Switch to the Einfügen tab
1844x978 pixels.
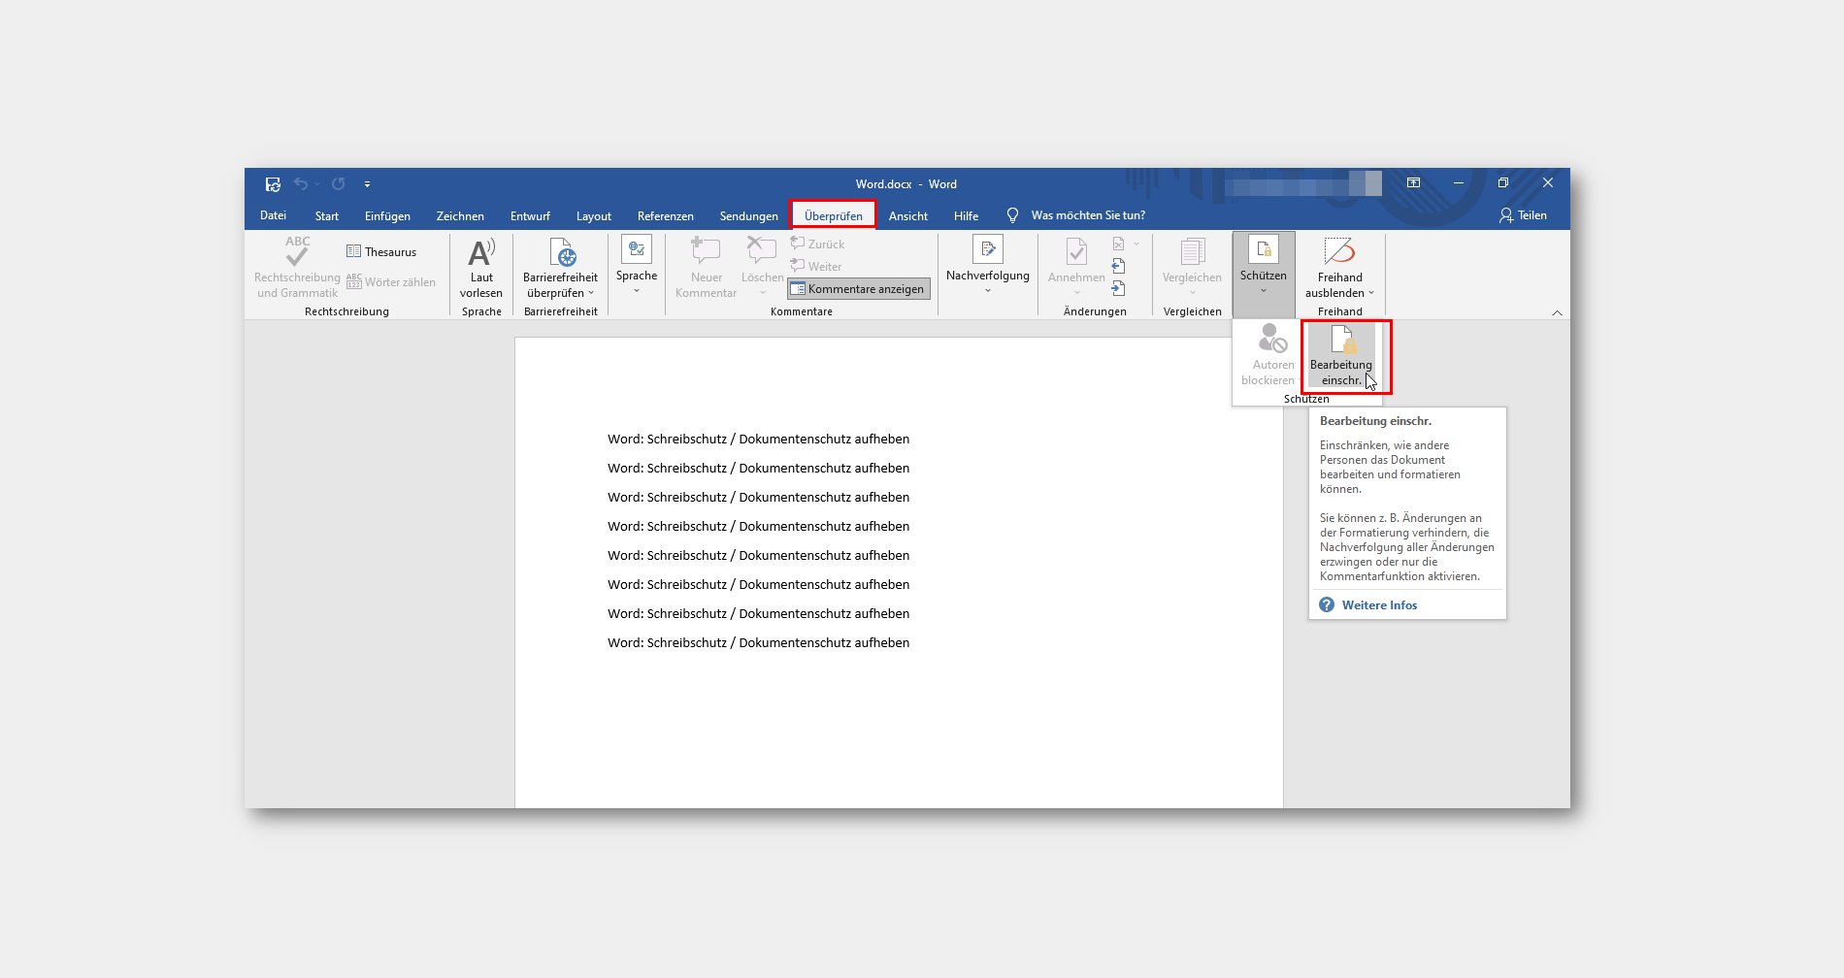tap(387, 215)
